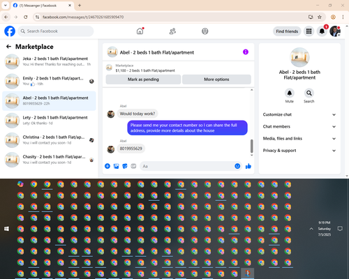This screenshot has height=279, width=349.
Task: Search in conversation using magnifier icon
Action: pos(309,93)
